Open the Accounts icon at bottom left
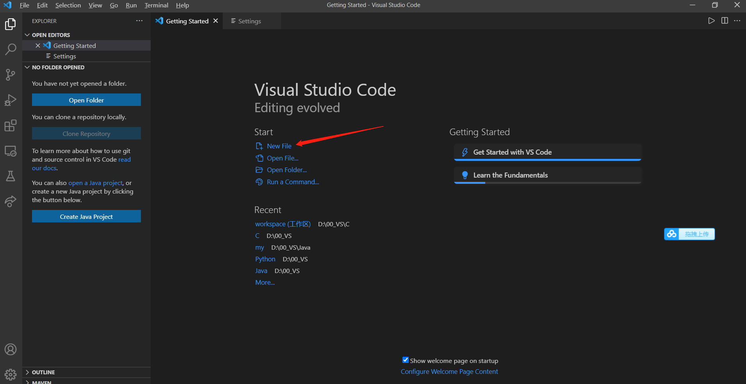 (11, 349)
